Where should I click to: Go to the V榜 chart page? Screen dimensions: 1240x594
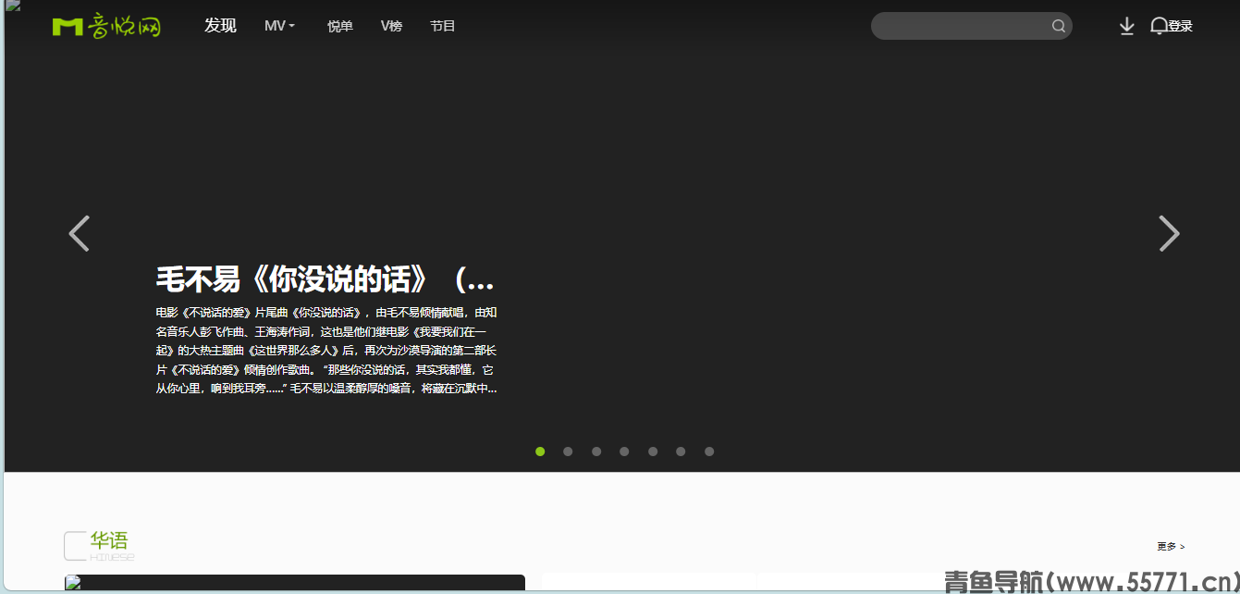tap(391, 26)
